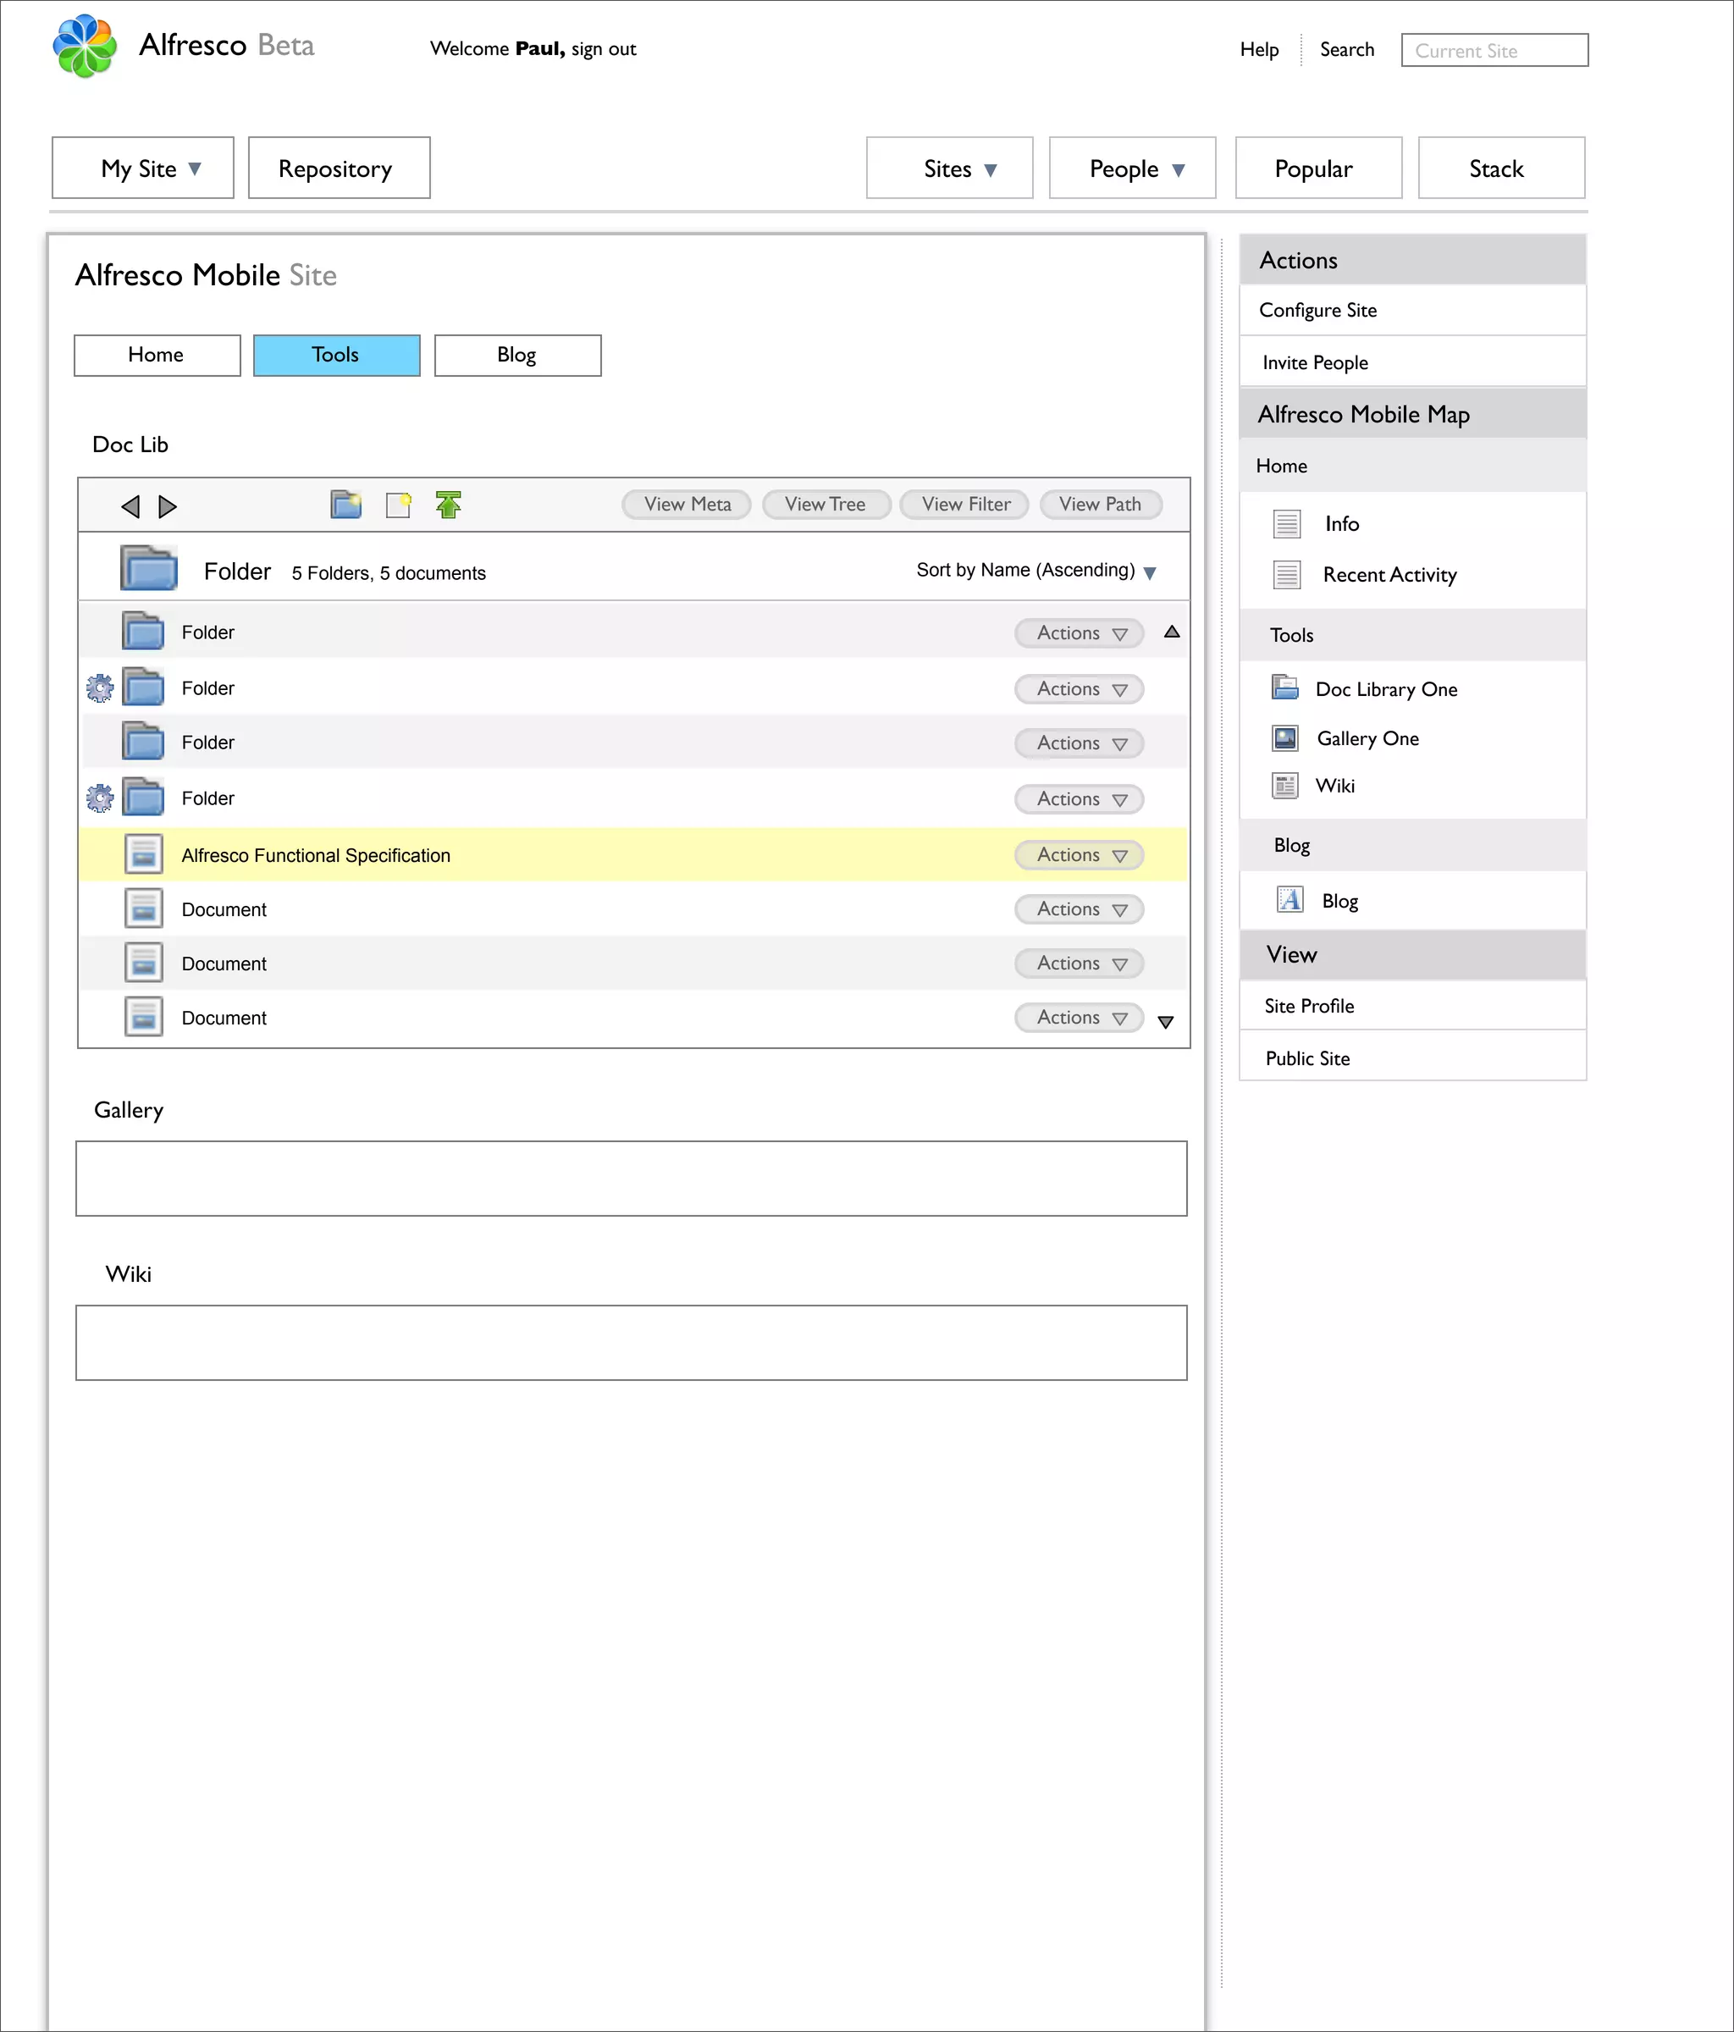Screen dimensions: 1734x2032
Task: Click the sign out link
Action: click(x=603, y=49)
